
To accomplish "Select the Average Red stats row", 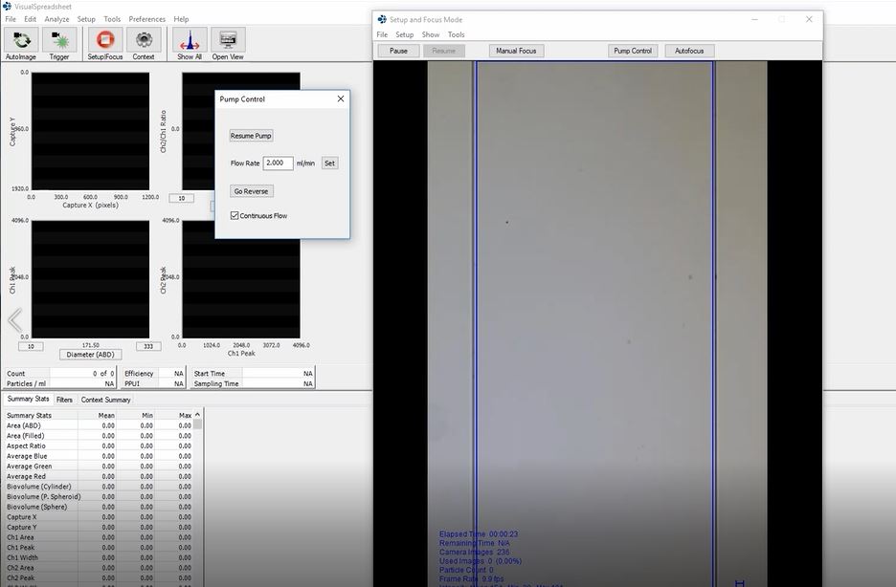I will 99,476.
